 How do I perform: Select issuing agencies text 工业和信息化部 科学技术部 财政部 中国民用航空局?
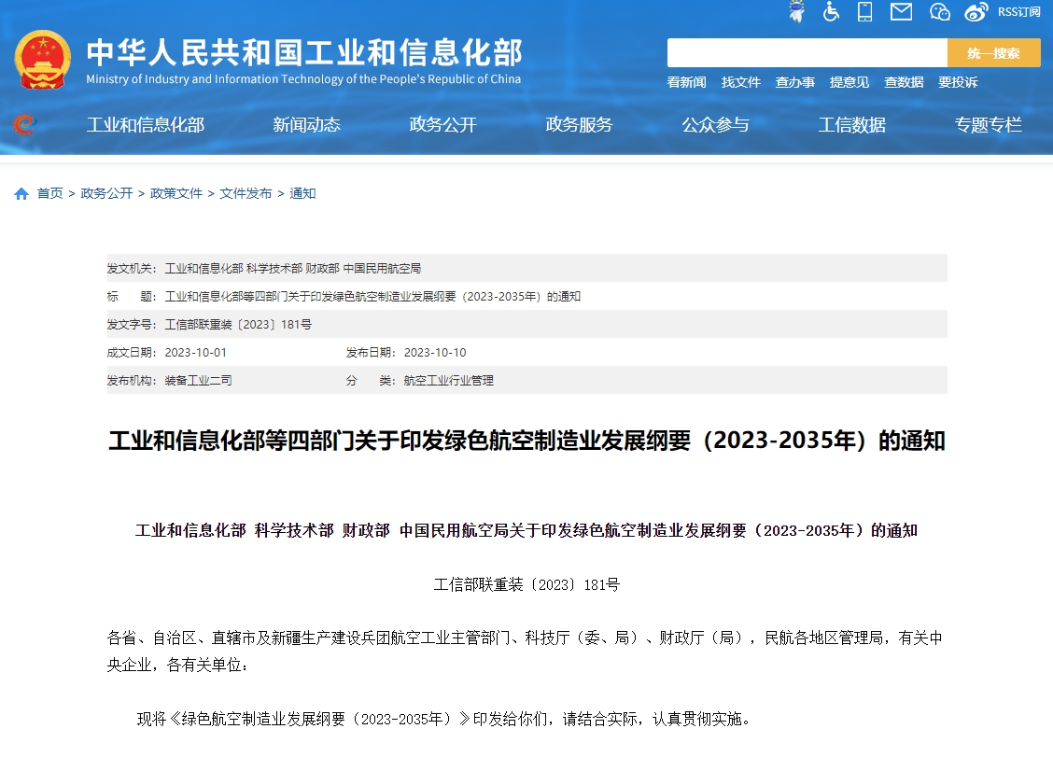point(293,269)
